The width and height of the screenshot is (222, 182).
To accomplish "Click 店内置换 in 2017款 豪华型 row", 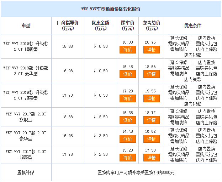I will (206, 130).
